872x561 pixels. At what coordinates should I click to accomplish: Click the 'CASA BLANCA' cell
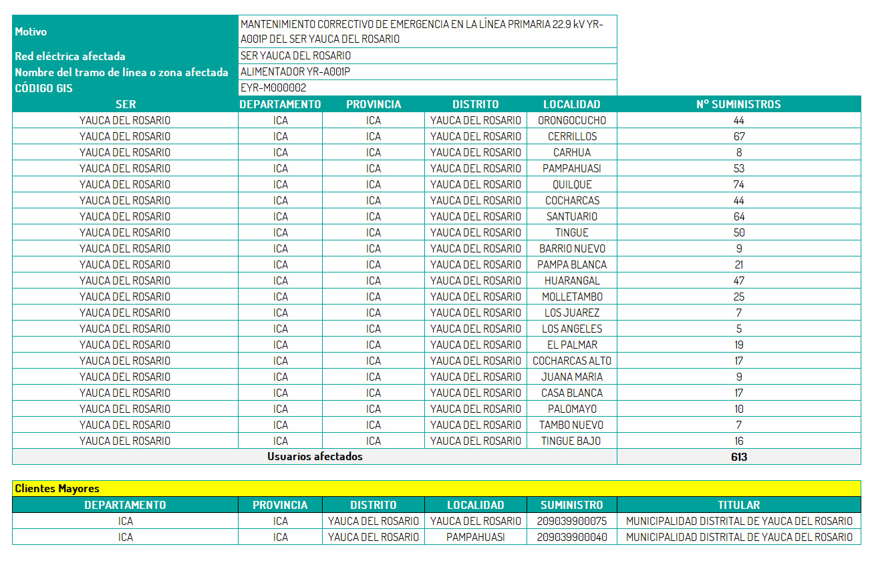tap(571, 393)
